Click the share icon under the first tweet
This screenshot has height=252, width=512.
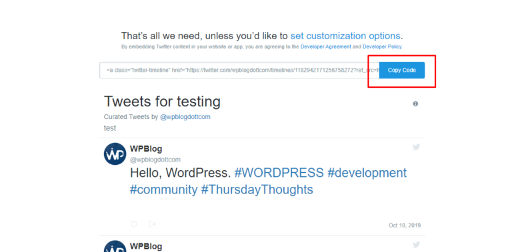point(153,224)
